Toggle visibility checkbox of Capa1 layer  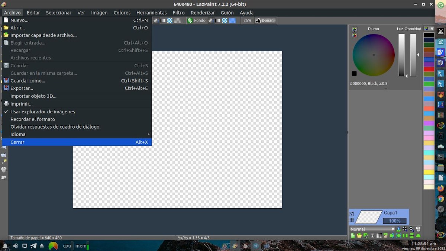[x=352, y=214]
